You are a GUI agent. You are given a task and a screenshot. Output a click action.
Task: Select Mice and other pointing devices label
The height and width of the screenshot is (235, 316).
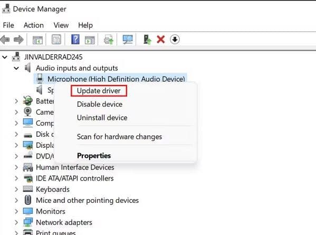coord(87,200)
